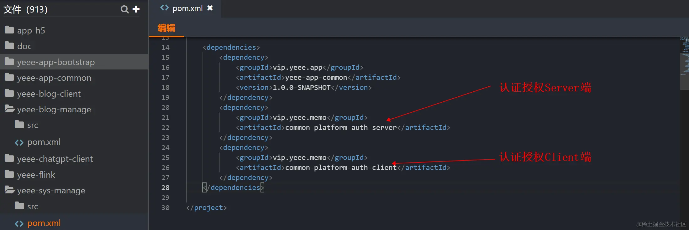
Task: Open pom.xml under yeee-blog-manage
Action: tap(44, 142)
